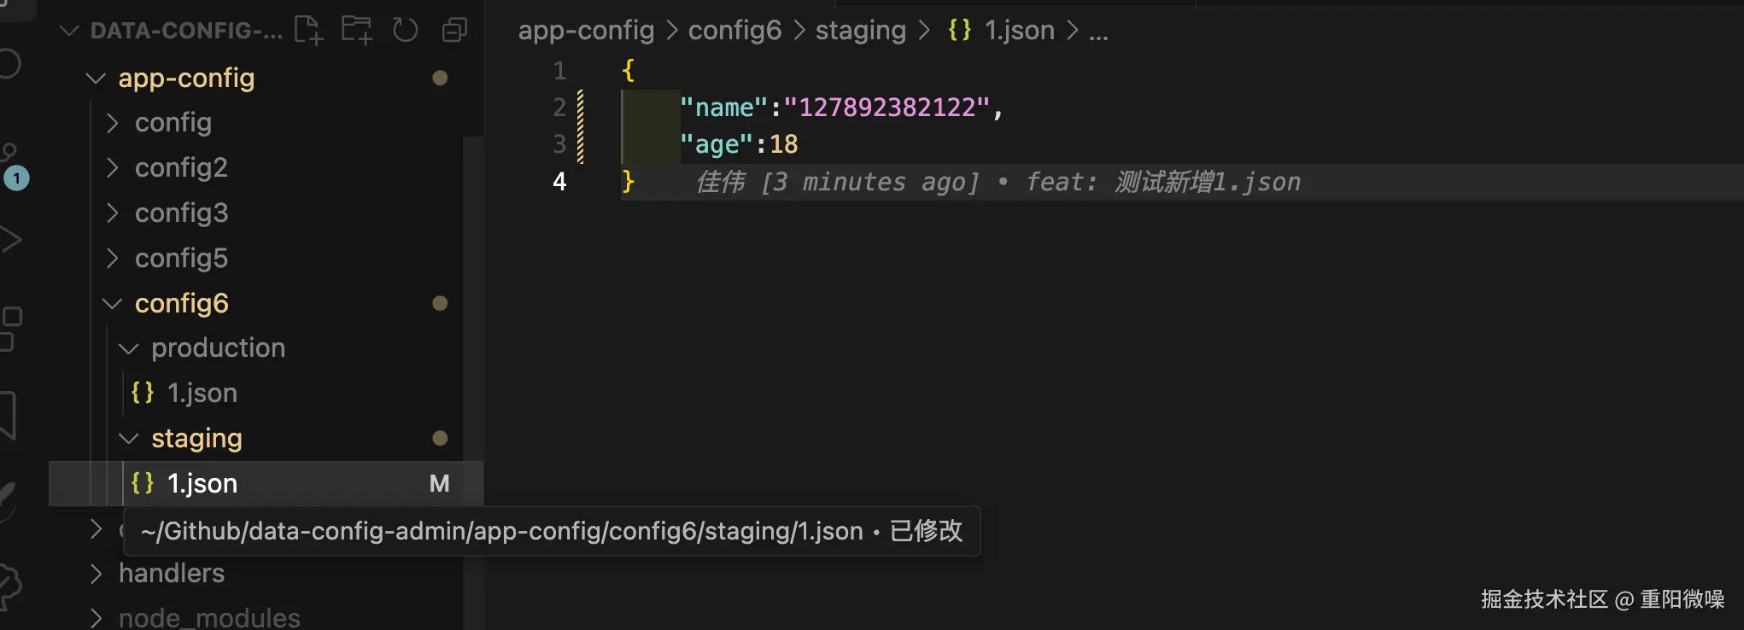The image size is (1744, 630).
Task: Collapse the app-config folder
Action: pos(96,79)
